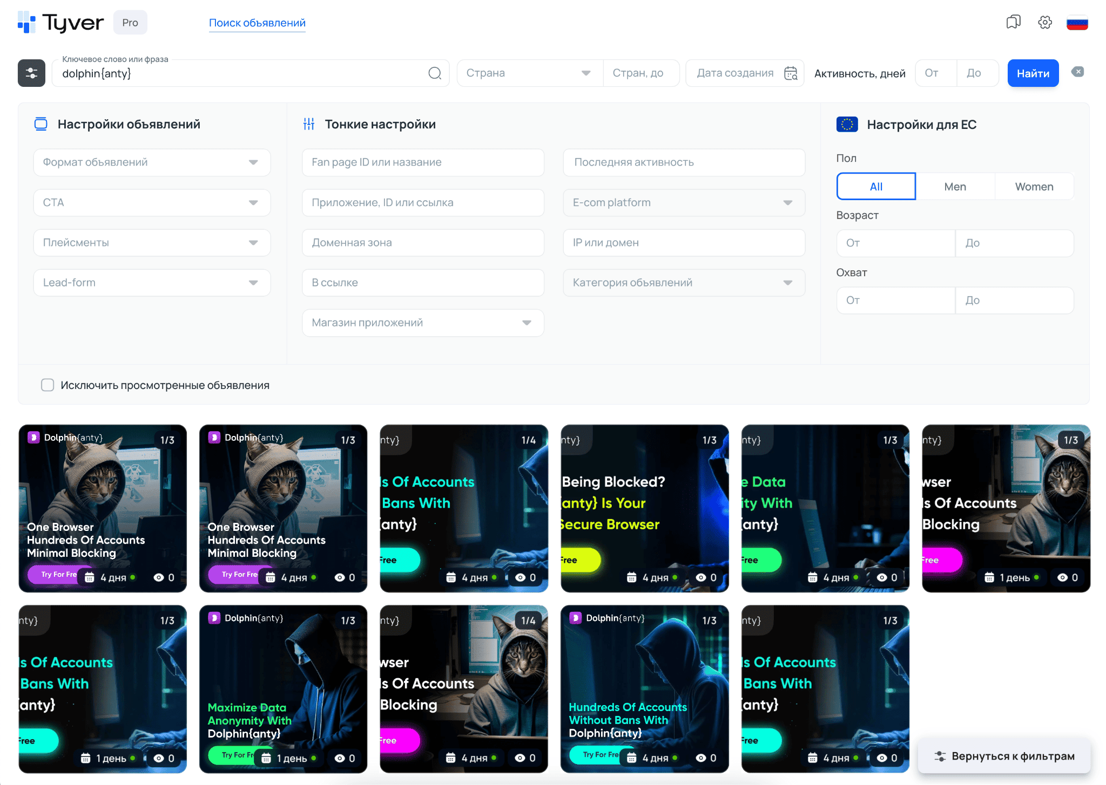Check 'Исключить просмотренные объявления' checkbox

click(x=48, y=385)
